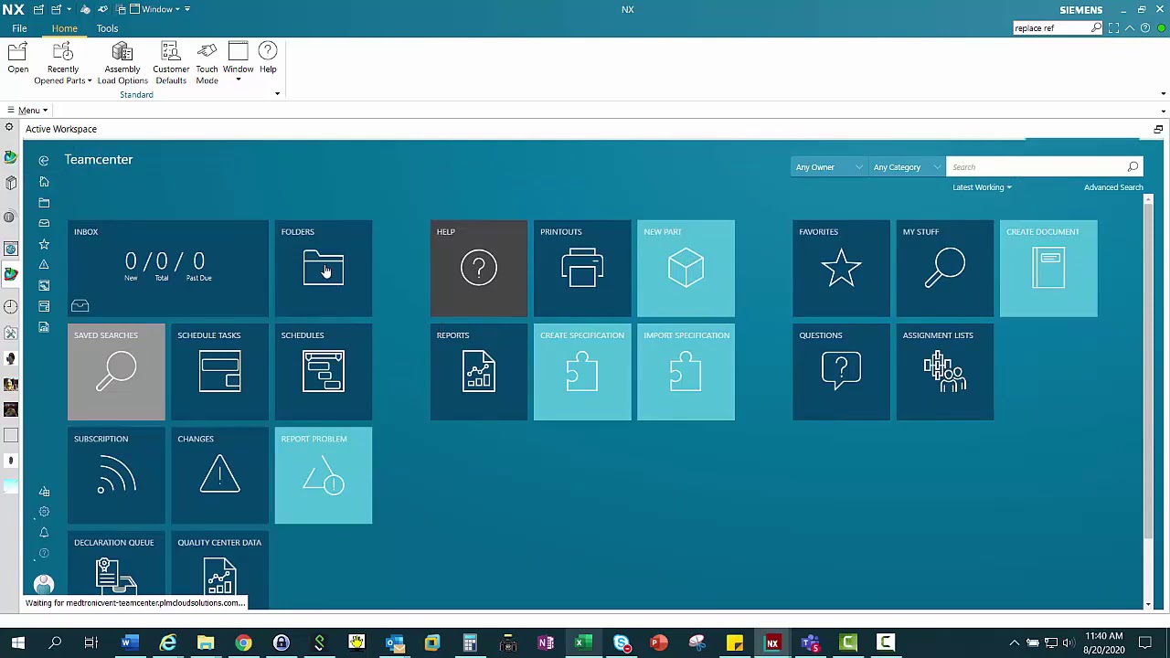The height and width of the screenshot is (658, 1170).
Task: Open the Questions tile
Action: pos(841,372)
